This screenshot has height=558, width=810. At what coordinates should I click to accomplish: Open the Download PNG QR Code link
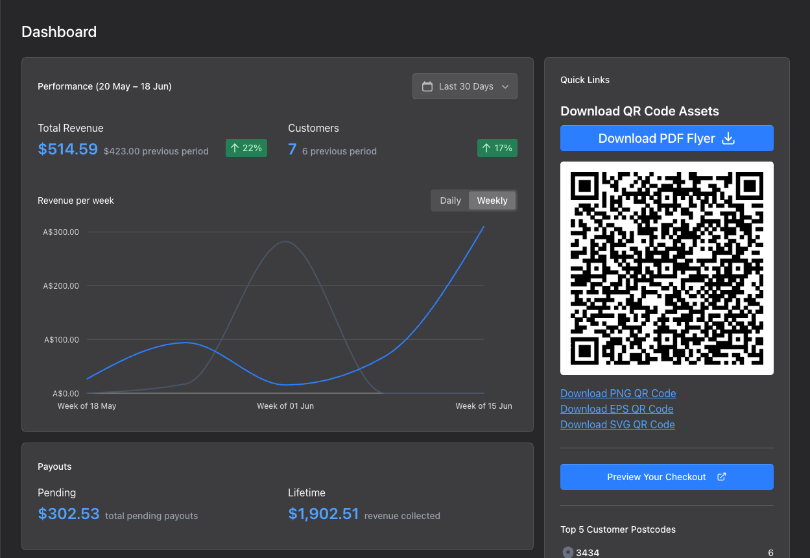click(618, 393)
